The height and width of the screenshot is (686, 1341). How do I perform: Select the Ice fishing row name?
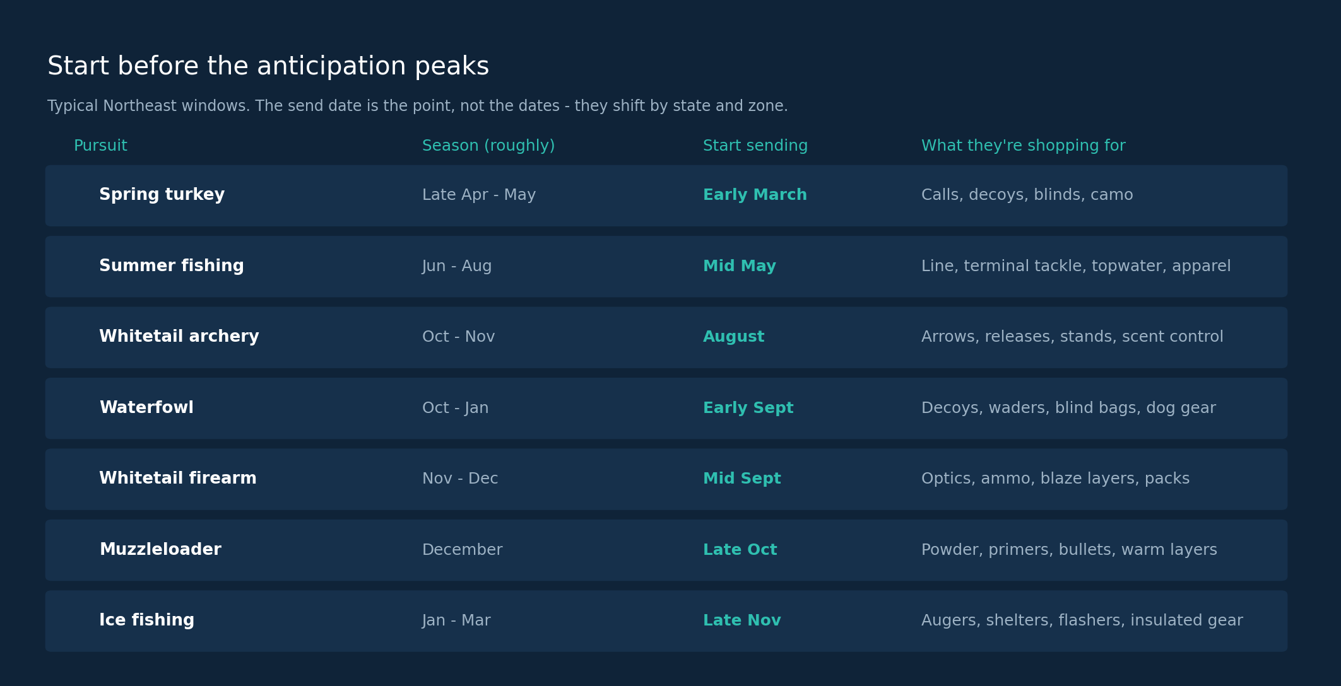[146, 620]
